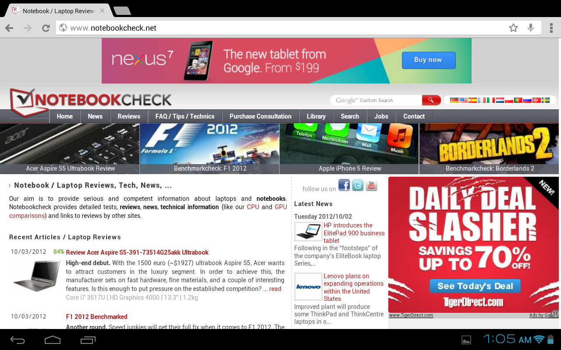Open the Jobs menu item
Image resolution: width=561 pixels, height=350 pixels.
pyautogui.click(x=381, y=116)
